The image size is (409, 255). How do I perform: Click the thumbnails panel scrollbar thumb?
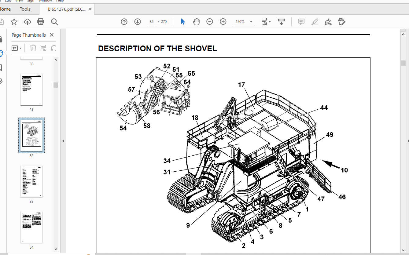(56, 85)
